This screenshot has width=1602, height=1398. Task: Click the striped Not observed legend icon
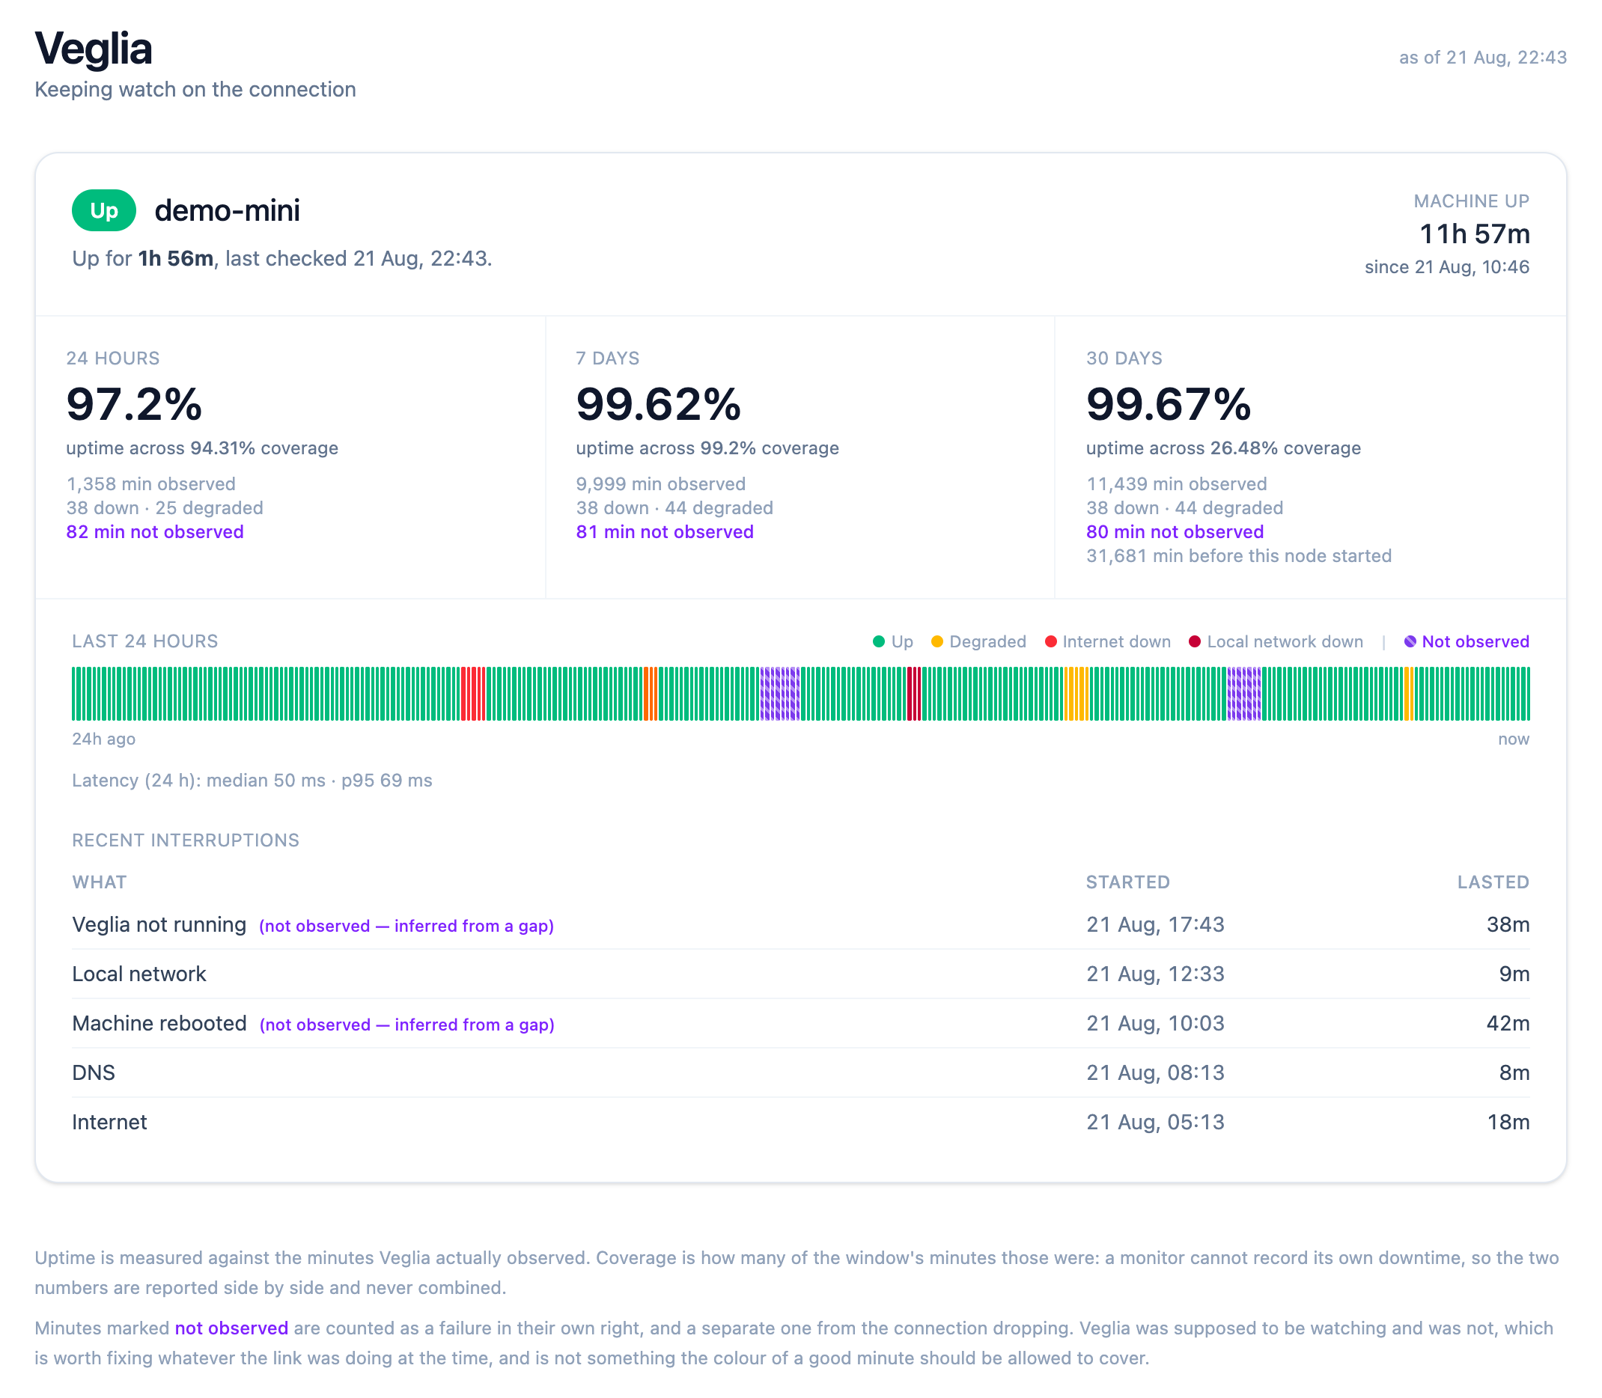(1410, 641)
